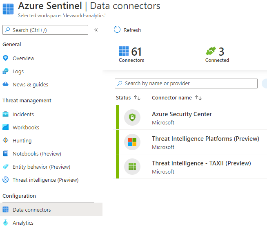Click the Refresh circular arrow icon
The width and height of the screenshot is (267, 228).
tap(117, 29)
